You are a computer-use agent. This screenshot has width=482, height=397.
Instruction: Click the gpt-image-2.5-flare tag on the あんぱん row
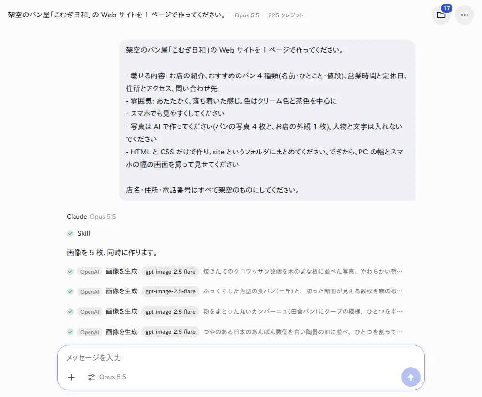(x=170, y=332)
